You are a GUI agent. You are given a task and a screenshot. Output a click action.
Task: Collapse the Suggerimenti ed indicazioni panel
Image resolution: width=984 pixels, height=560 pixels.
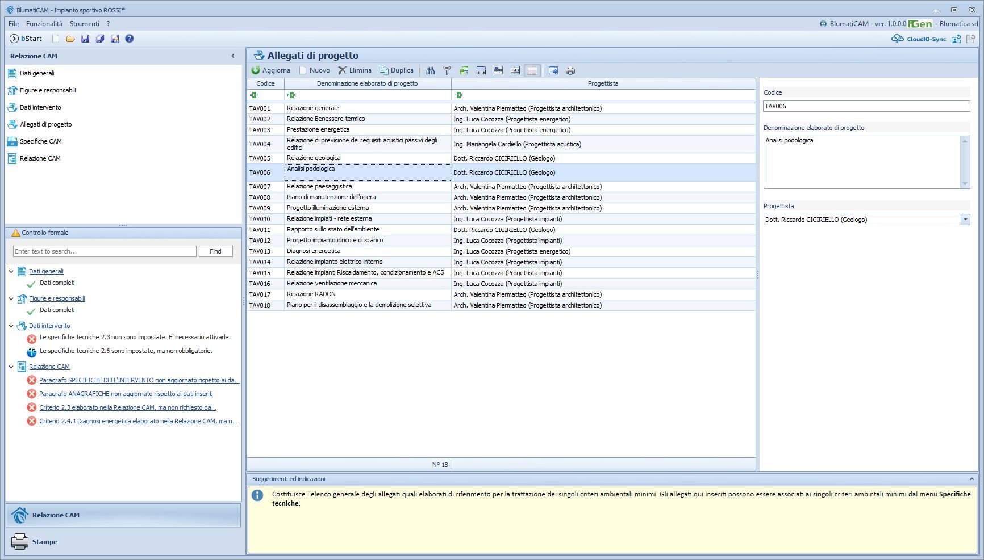[971, 479]
